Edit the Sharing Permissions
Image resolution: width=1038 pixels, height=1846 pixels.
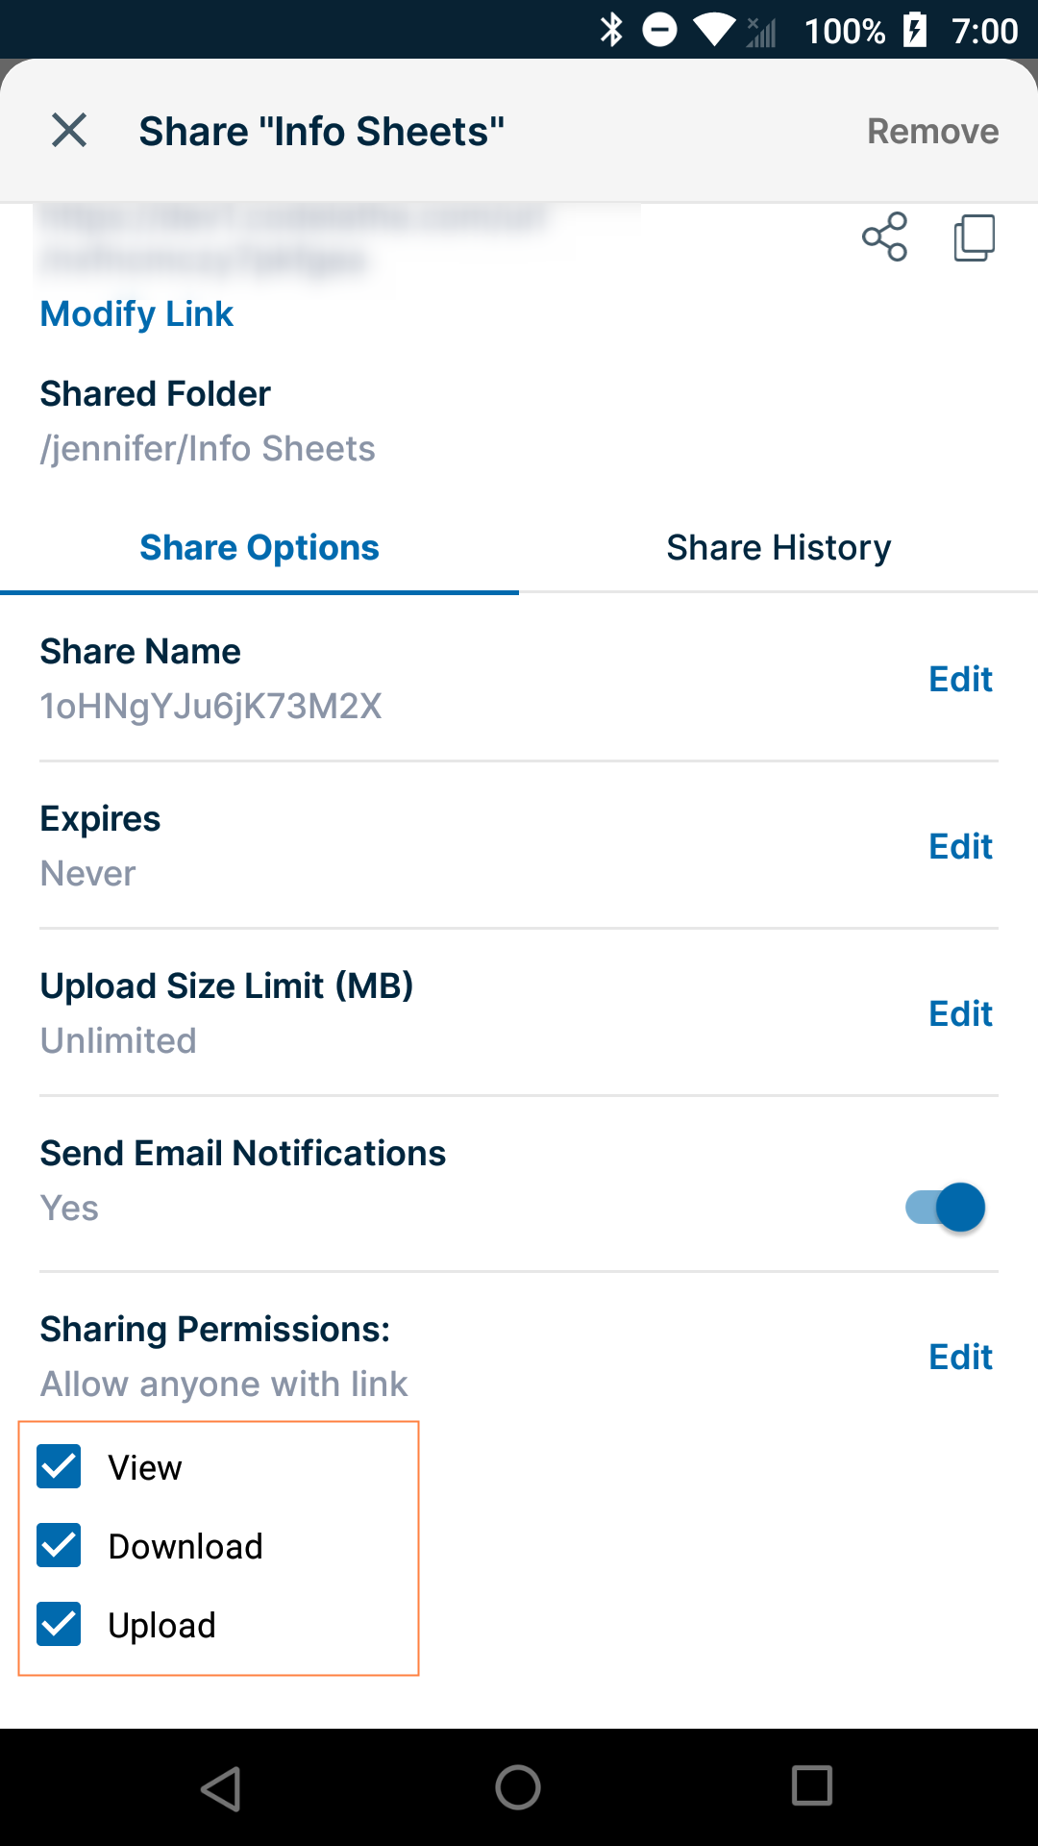(x=960, y=1358)
